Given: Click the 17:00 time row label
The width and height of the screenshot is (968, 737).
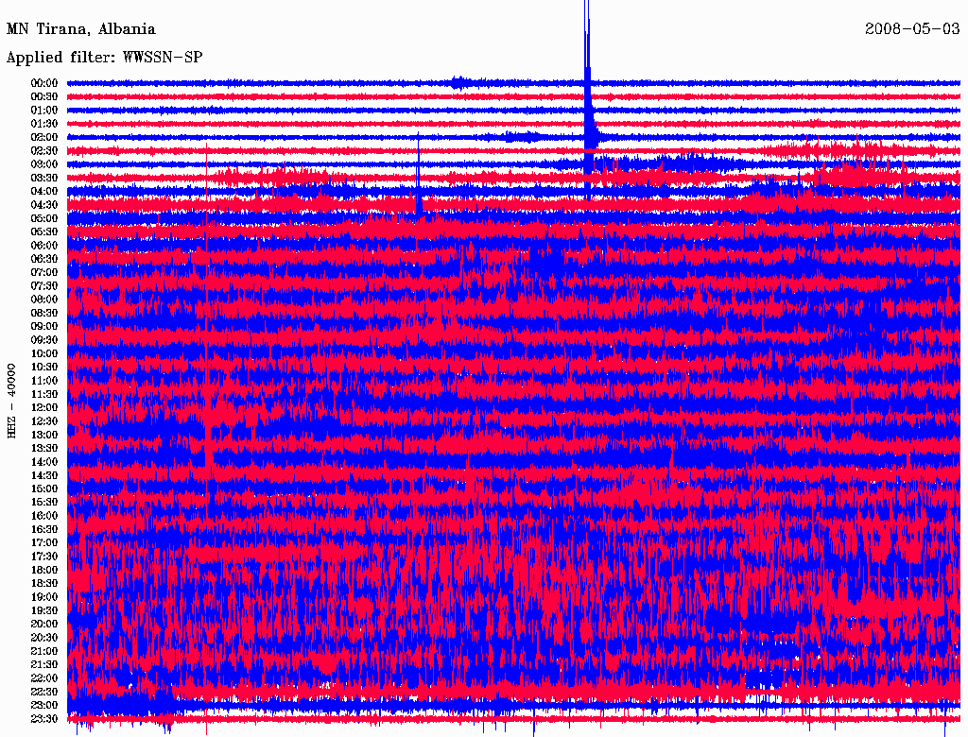Looking at the screenshot, I should pos(44,542).
